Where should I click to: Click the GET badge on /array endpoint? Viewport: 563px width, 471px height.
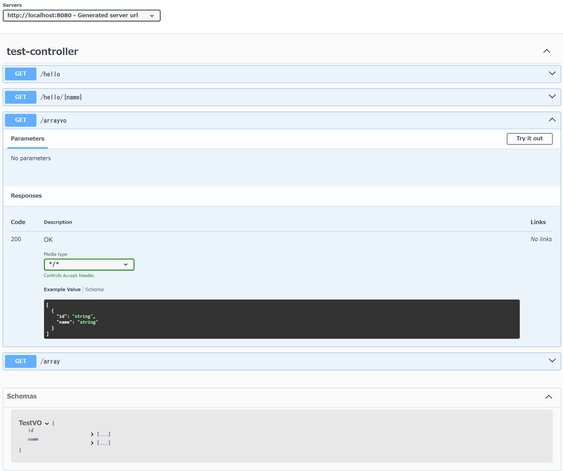point(20,361)
